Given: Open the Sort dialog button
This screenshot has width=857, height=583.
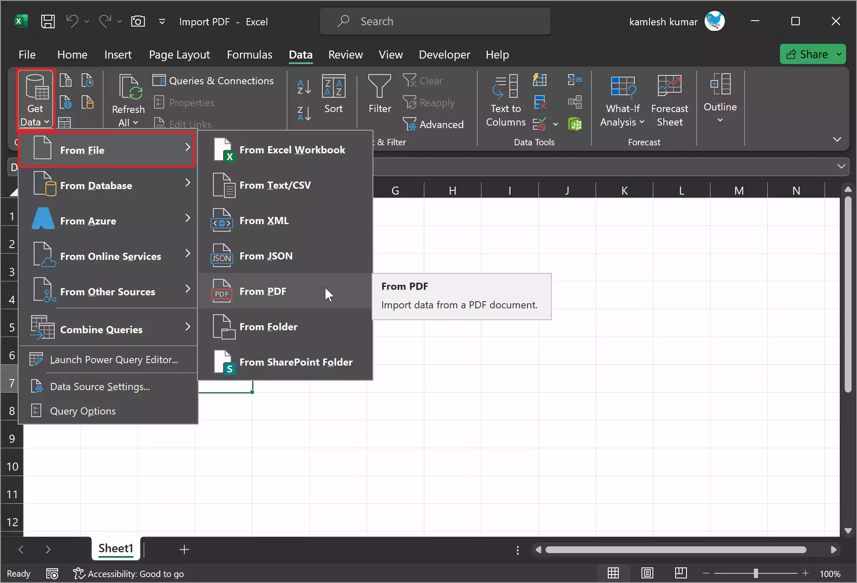Looking at the screenshot, I should point(333,94).
